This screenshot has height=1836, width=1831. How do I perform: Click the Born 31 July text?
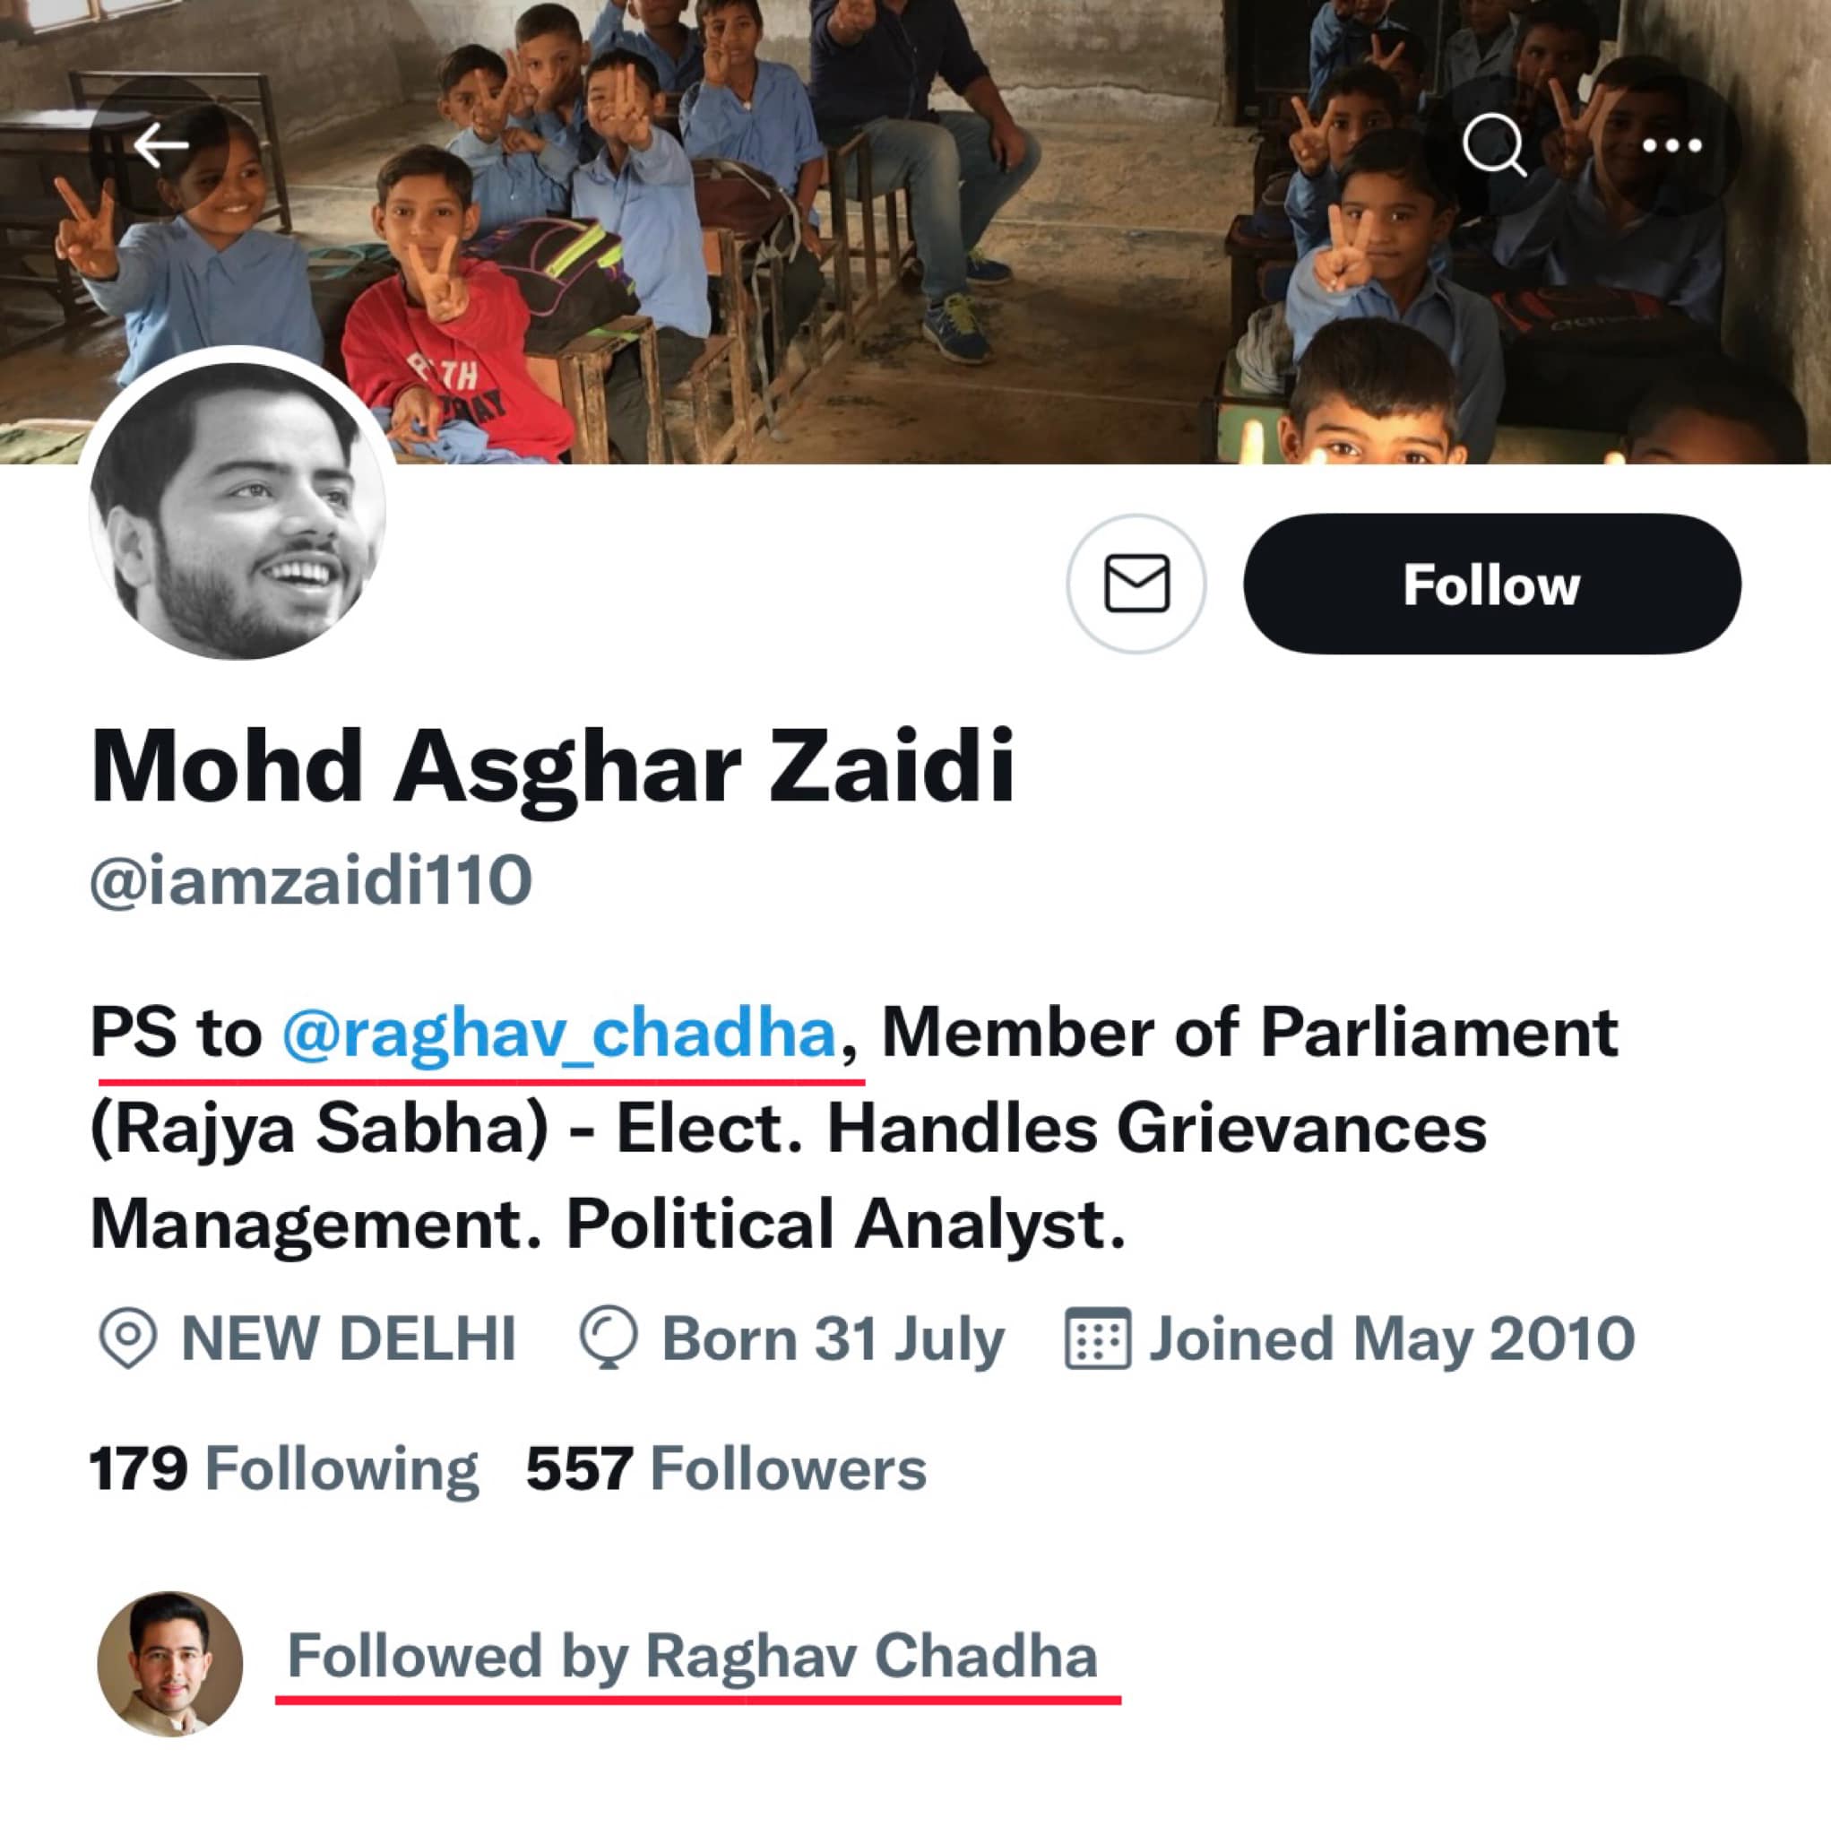click(833, 1338)
